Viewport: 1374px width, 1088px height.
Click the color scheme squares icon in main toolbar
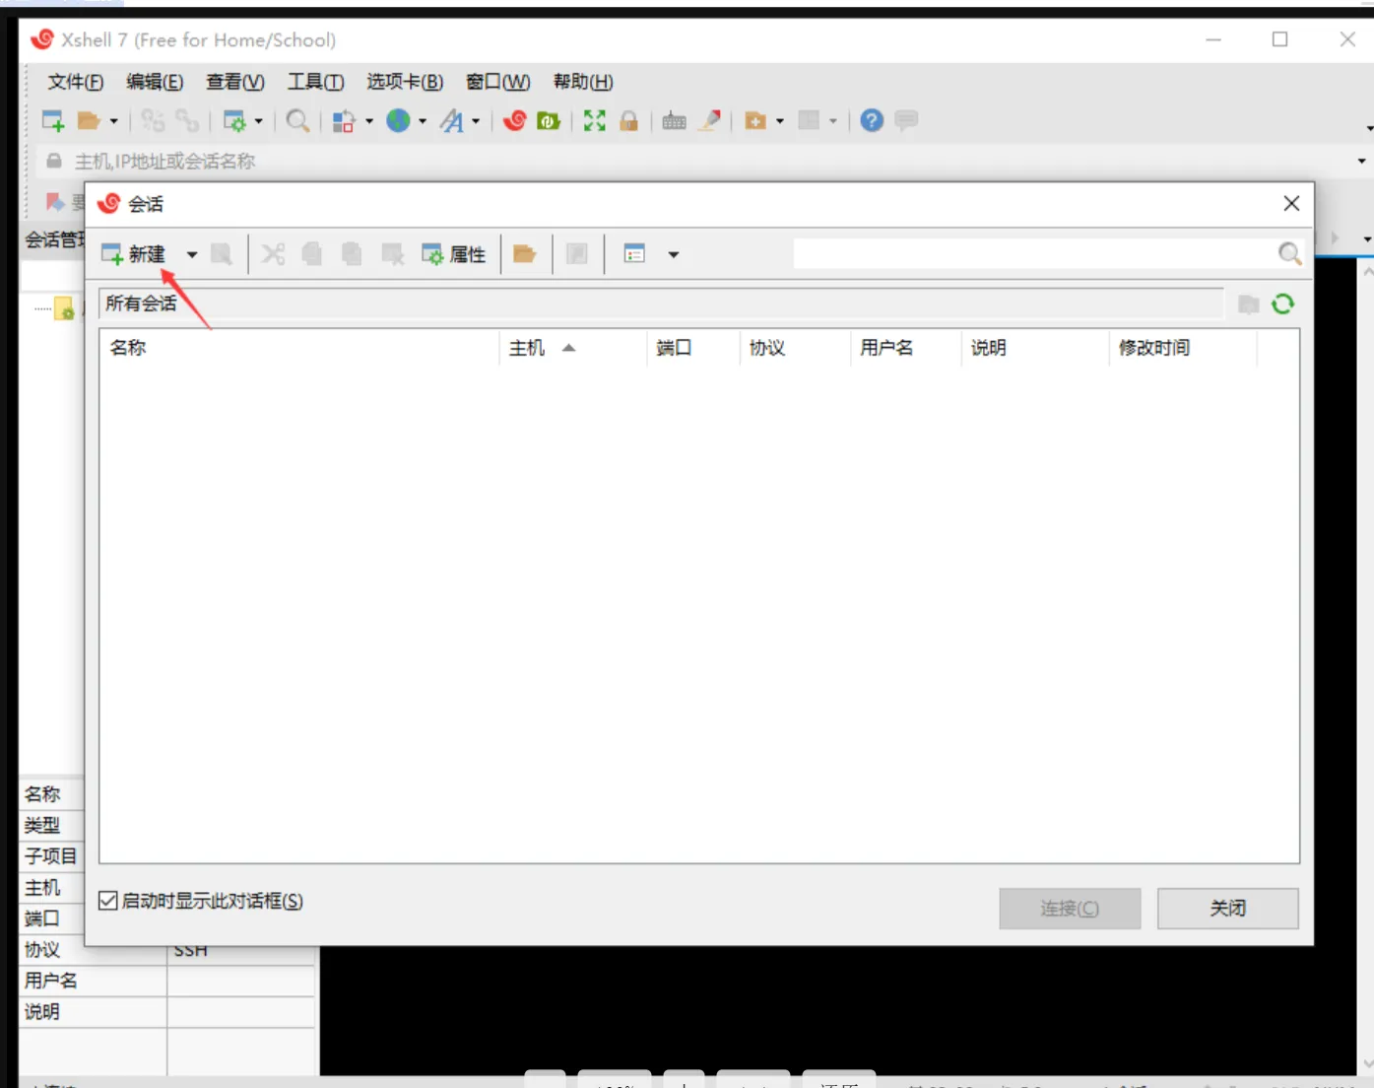pos(343,121)
